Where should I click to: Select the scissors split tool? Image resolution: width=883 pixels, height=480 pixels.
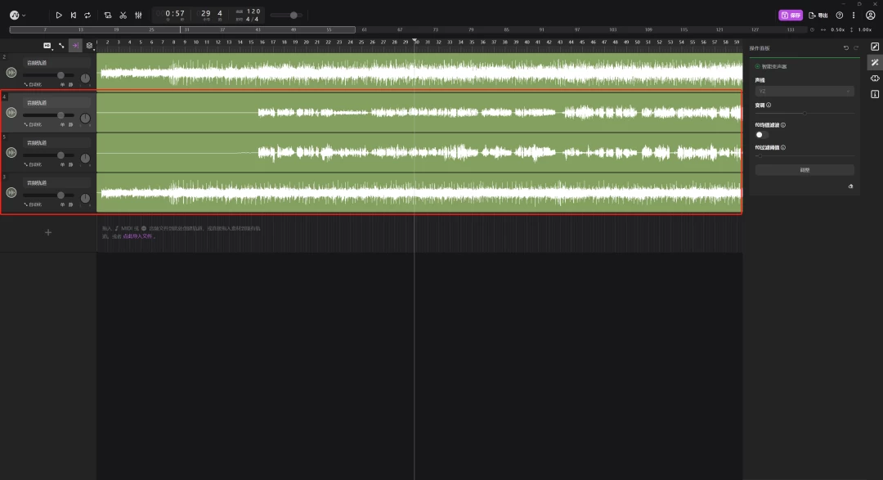(123, 15)
